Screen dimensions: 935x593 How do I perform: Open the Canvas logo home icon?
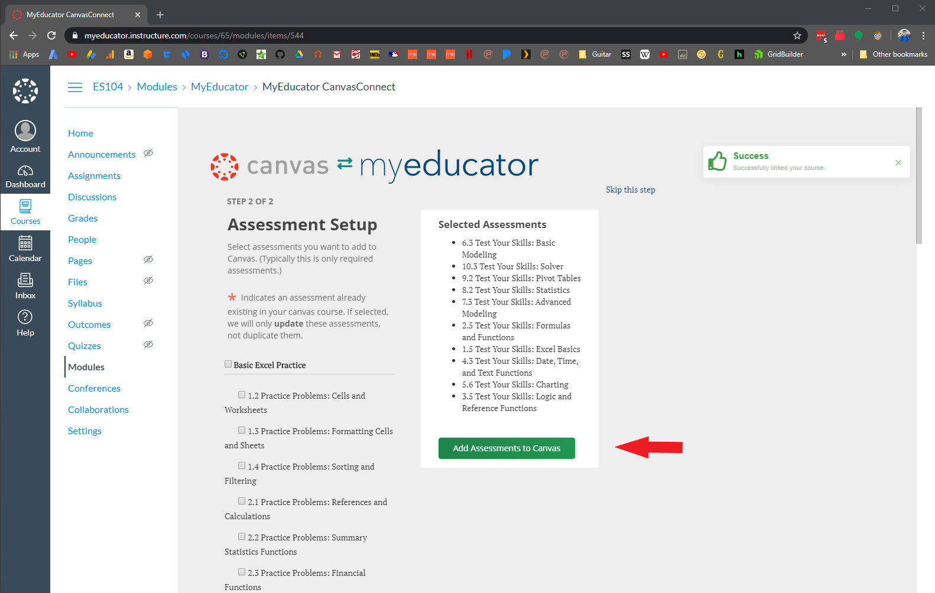point(25,91)
